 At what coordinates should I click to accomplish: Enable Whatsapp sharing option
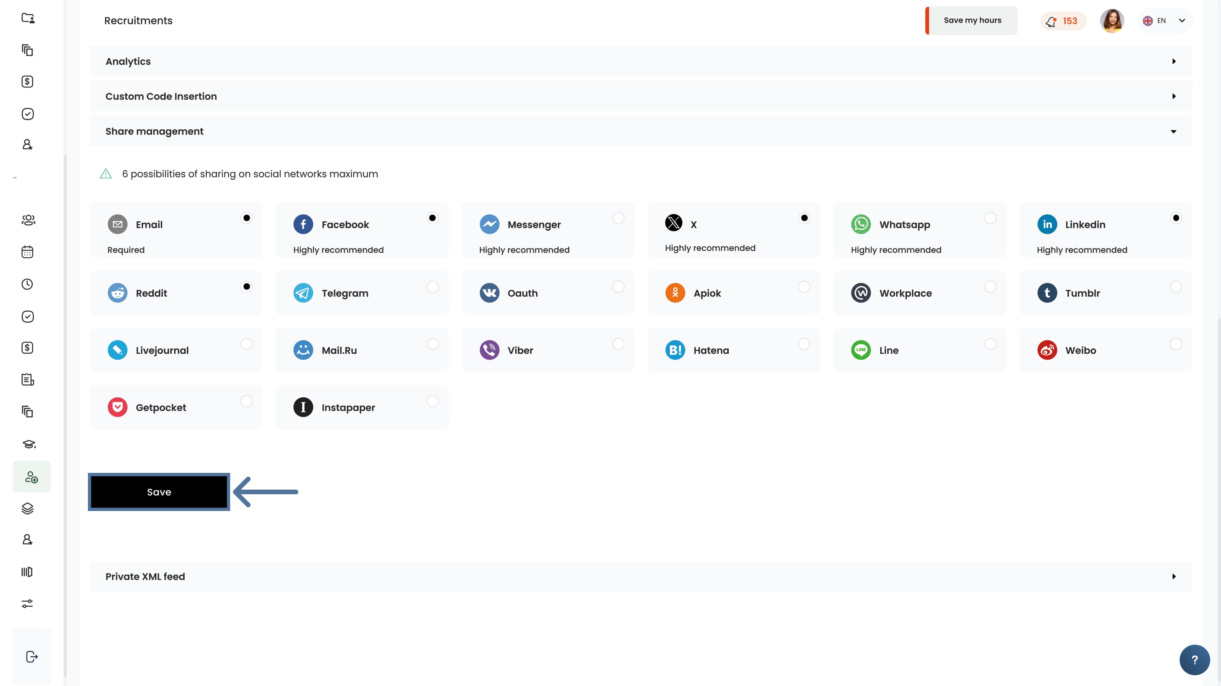pos(990,218)
